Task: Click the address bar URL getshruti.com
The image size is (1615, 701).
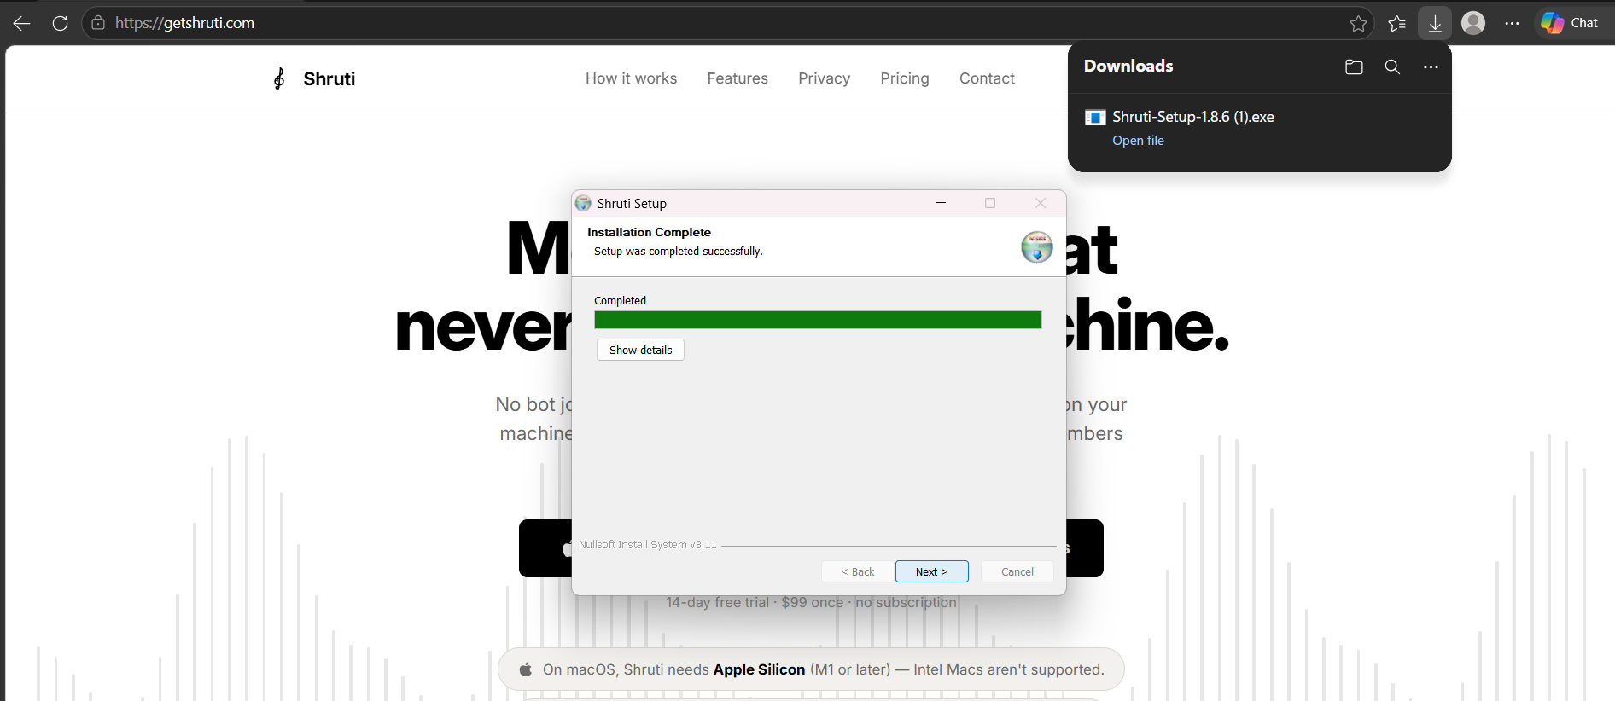Action: tap(184, 23)
